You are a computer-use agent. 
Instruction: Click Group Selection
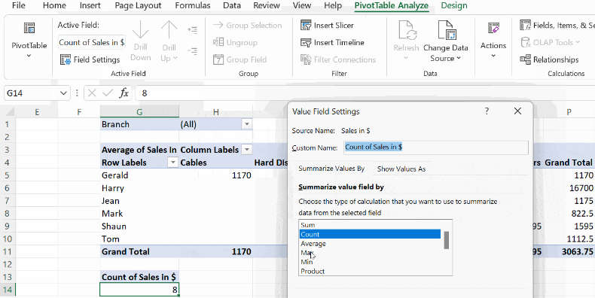(x=247, y=26)
